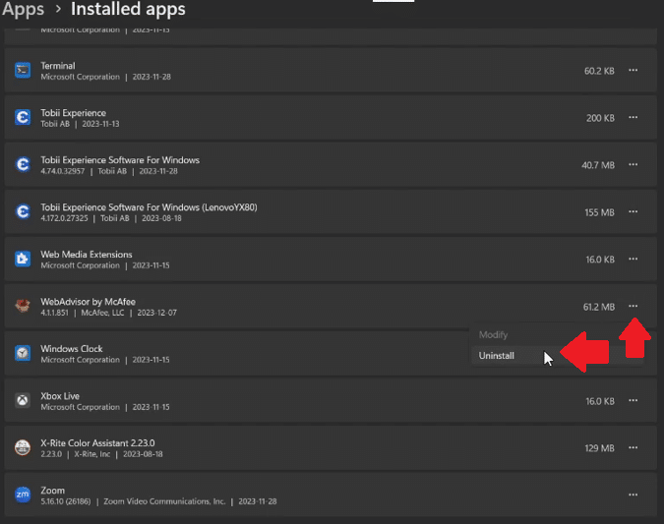Click the X-Rite Color Assistant 2.23.0 name
Image resolution: width=664 pixels, height=524 pixels.
point(97,443)
